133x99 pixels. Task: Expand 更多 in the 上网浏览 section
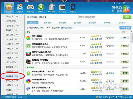point(125,68)
